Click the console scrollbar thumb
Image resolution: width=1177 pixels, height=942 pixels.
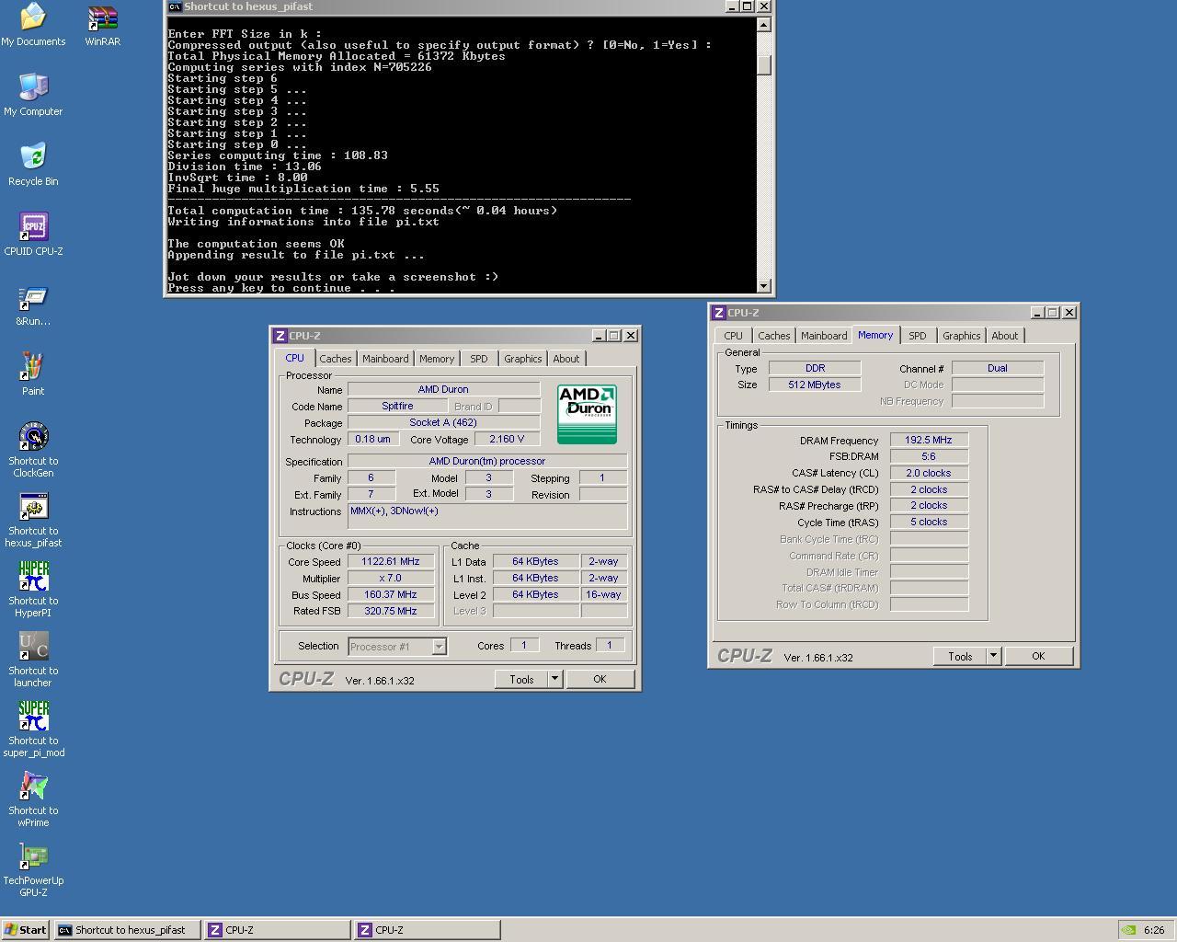click(x=763, y=64)
